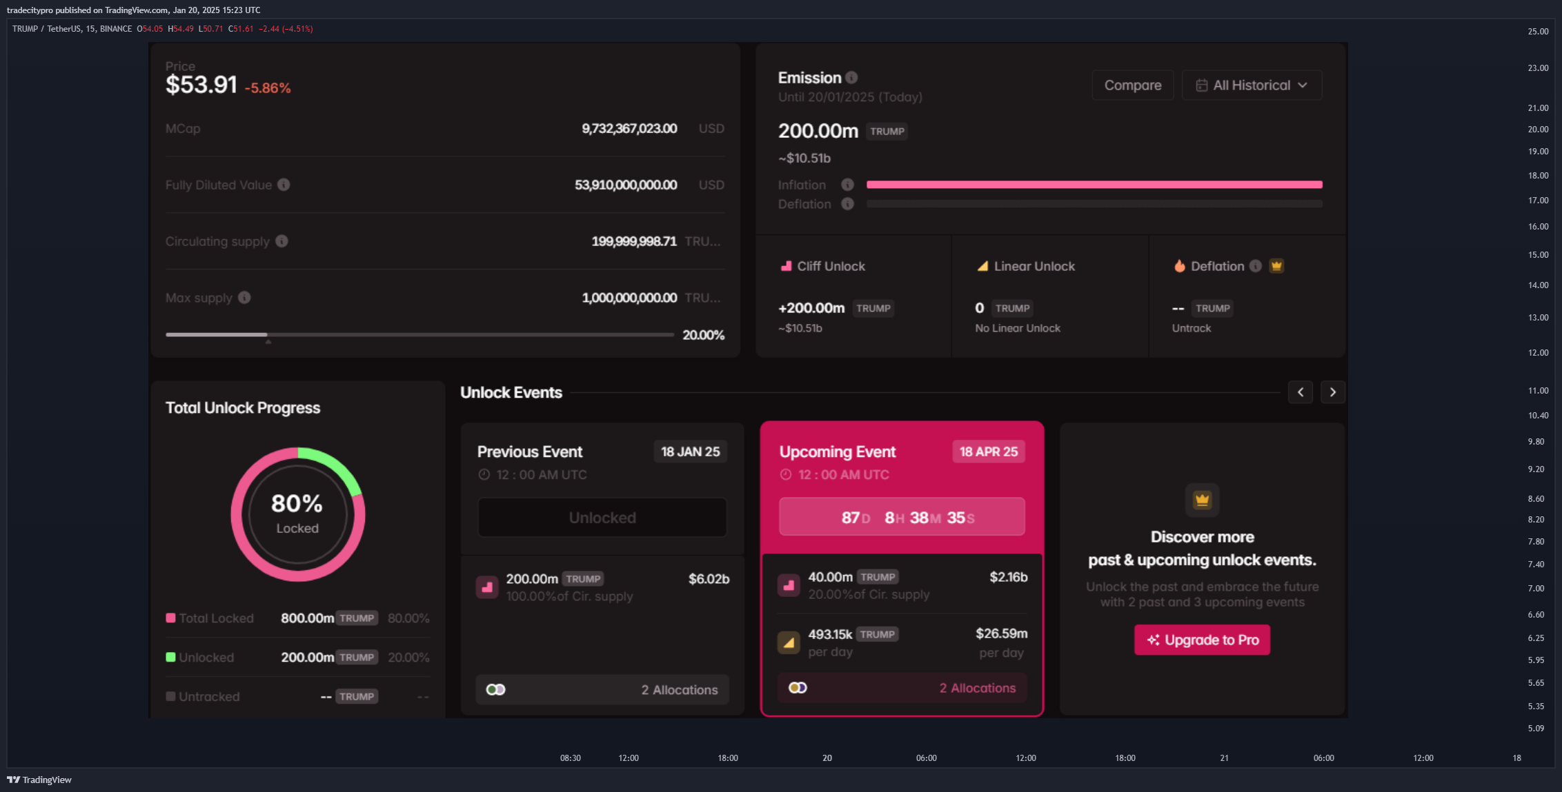Click allocation circles icon in Previous Event

495,690
